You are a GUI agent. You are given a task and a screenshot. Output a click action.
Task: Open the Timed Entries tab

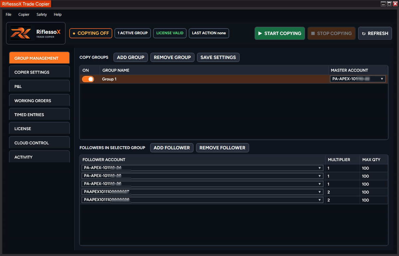tap(39, 115)
